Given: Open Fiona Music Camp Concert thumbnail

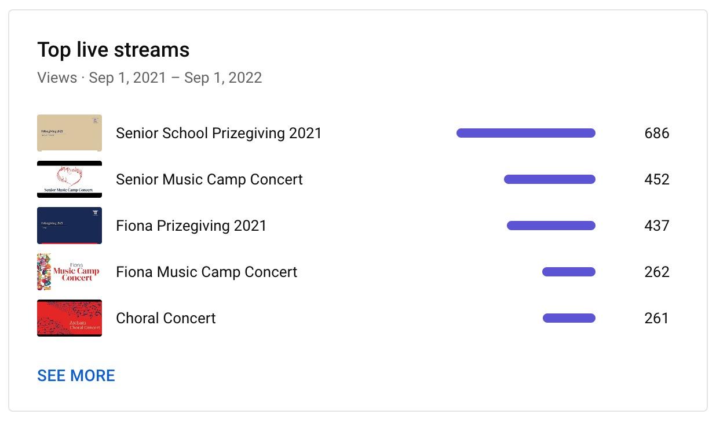Looking at the screenshot, I should point(70,272).
